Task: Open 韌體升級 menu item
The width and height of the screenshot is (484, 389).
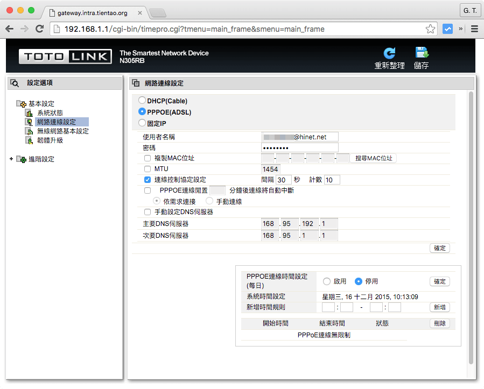Action: point(50,140)
